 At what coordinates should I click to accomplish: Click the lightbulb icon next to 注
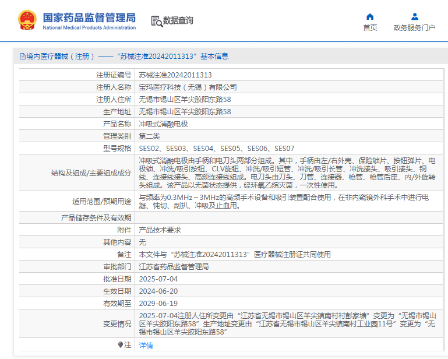click(x=121, y=344)
